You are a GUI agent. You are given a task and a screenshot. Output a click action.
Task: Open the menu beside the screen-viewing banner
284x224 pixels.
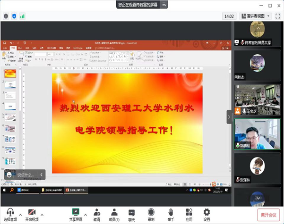pos(164,5)
